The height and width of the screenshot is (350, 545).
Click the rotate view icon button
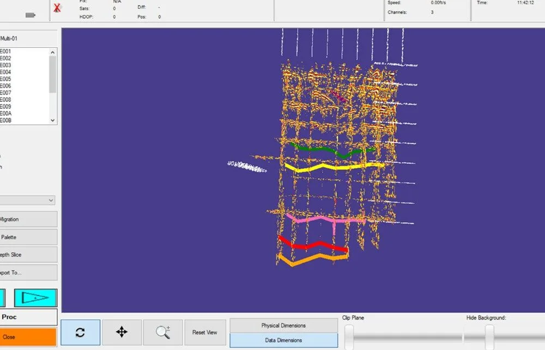(80, 332)
